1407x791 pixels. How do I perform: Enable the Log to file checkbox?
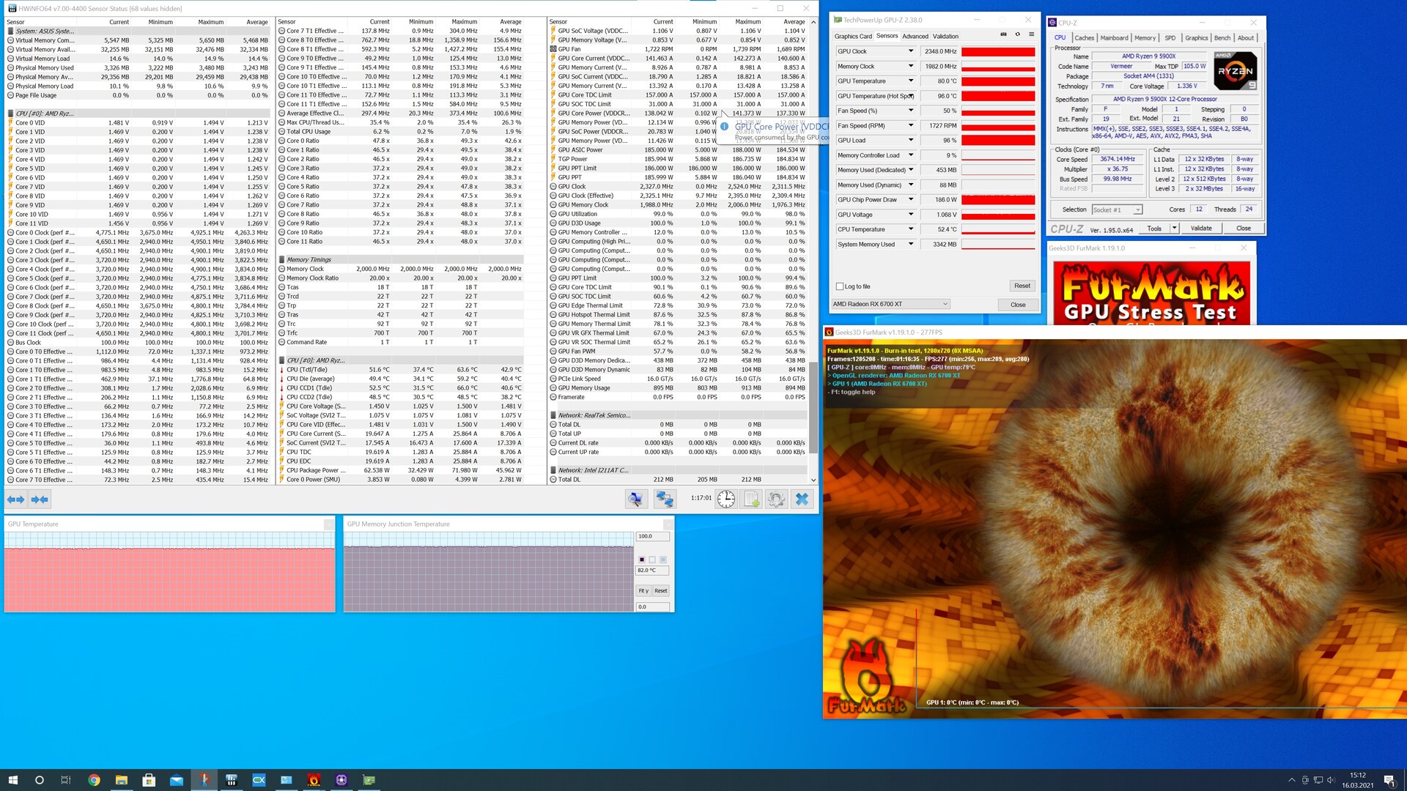(840, 286)
